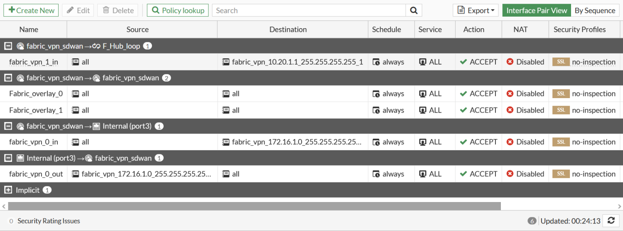Click the SSL badge on fabric_vpn_1_in row
Viewport: 623px width, 231px height.
point(561,62)
